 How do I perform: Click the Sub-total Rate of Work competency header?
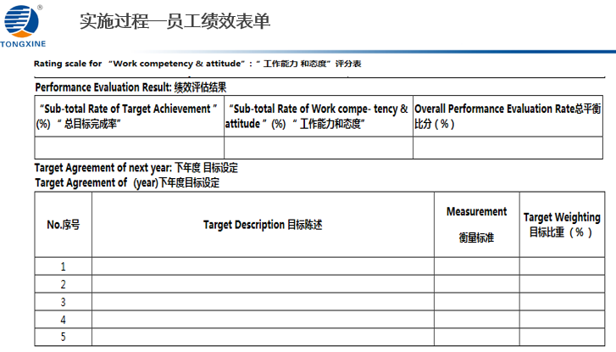(x=318, y=116)
